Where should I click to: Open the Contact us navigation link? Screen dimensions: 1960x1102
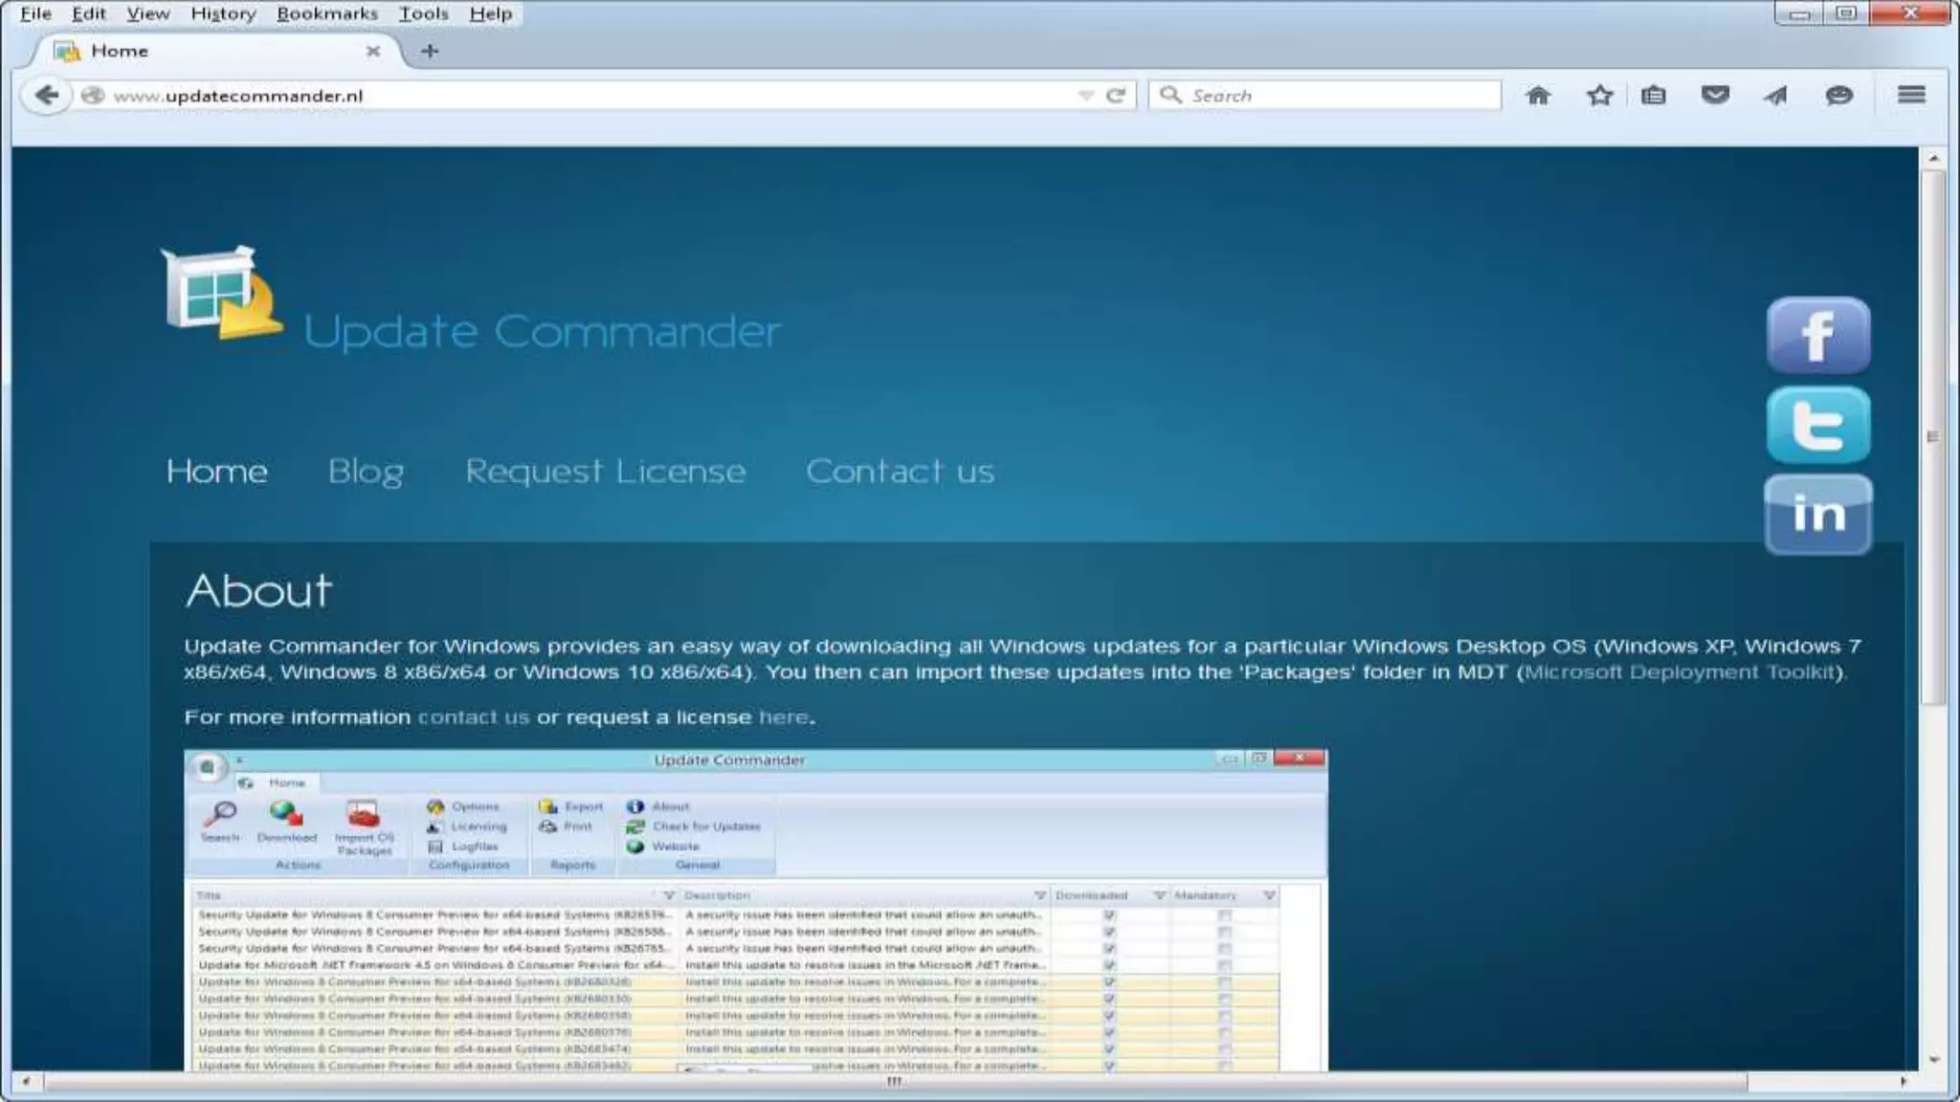pyautogui.click(x=900, y=471)
